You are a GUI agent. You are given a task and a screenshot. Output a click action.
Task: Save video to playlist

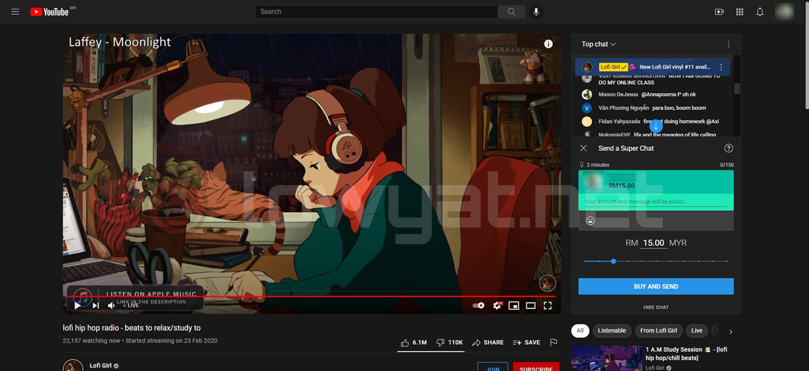coord(527,343)
